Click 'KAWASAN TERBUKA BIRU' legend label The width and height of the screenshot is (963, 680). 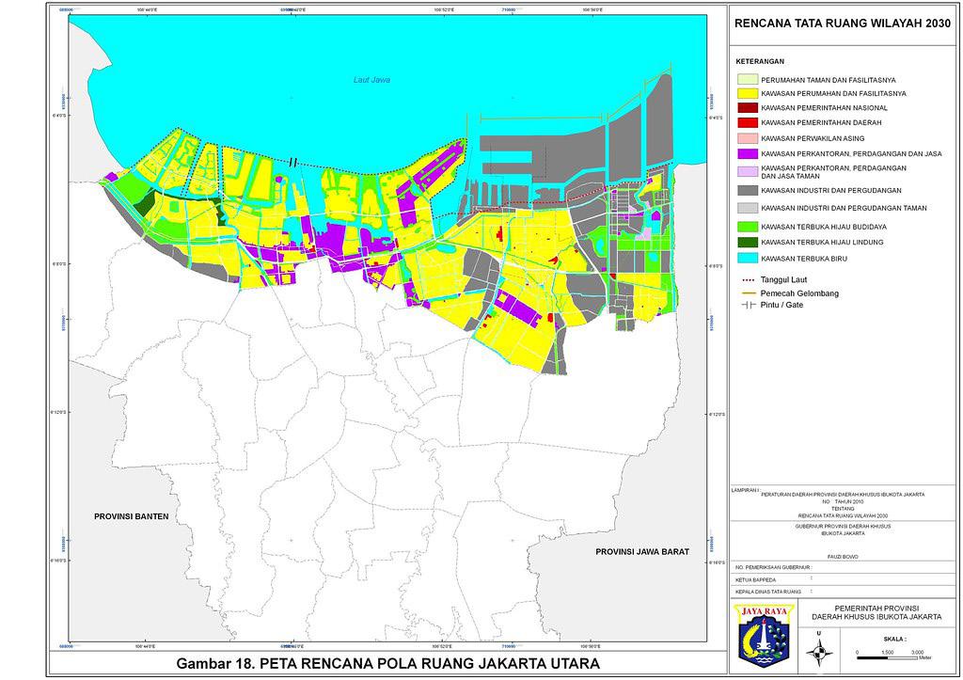pos(804,259)
